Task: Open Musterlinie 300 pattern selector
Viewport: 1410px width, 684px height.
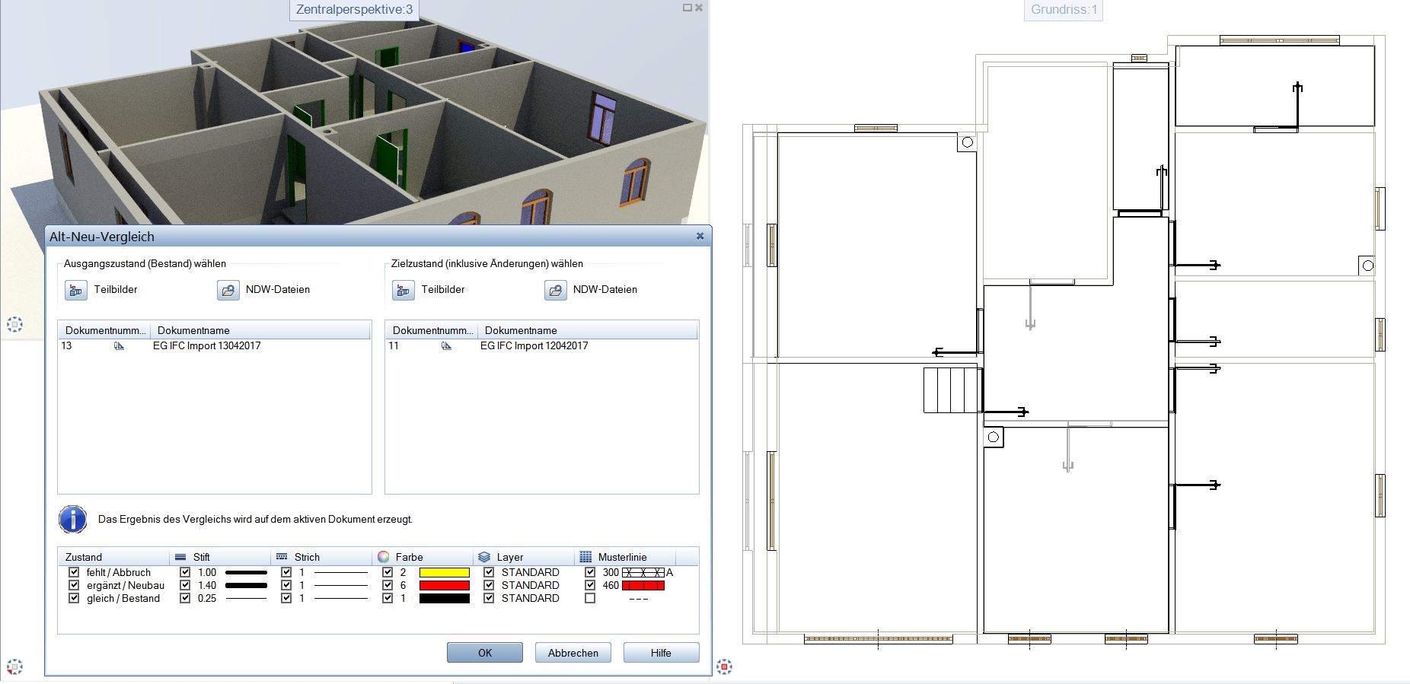Action: 643,572
